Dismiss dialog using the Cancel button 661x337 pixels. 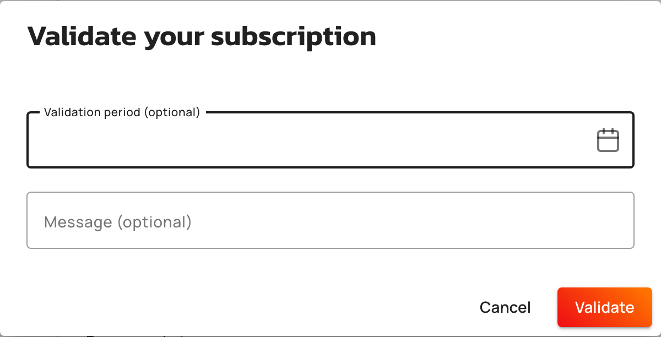pyautogui.click(x=505, y=307)
